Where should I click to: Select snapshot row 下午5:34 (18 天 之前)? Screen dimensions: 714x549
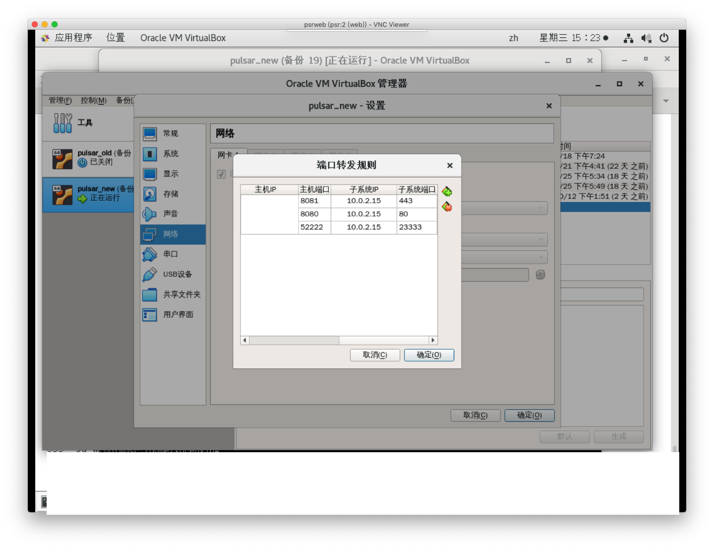click(x=605, y=176)
